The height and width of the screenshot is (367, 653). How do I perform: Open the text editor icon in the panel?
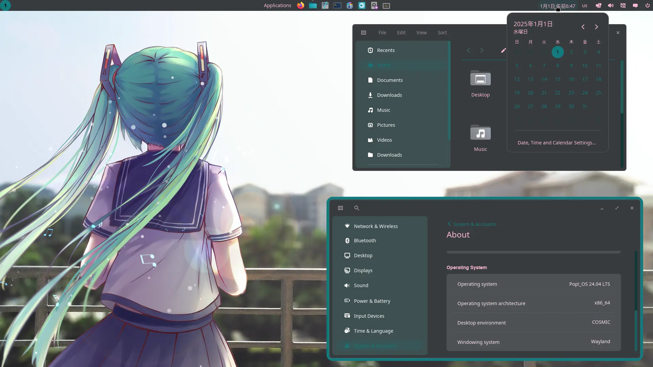[325, 5]
